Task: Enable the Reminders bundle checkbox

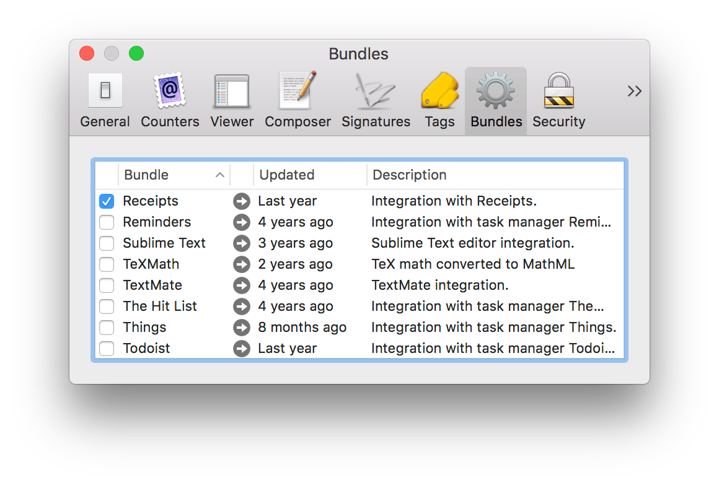Action: coord(106,222)
